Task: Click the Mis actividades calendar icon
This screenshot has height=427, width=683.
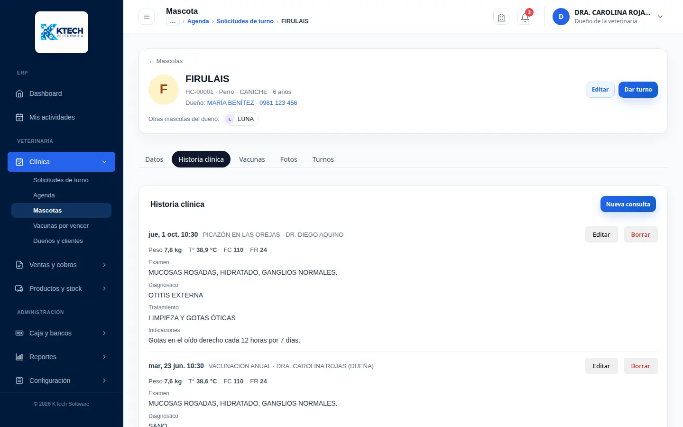Action: point(19,117)
